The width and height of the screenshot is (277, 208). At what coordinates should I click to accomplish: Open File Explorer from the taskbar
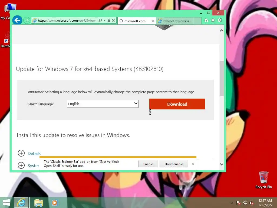tap(38, 203)
